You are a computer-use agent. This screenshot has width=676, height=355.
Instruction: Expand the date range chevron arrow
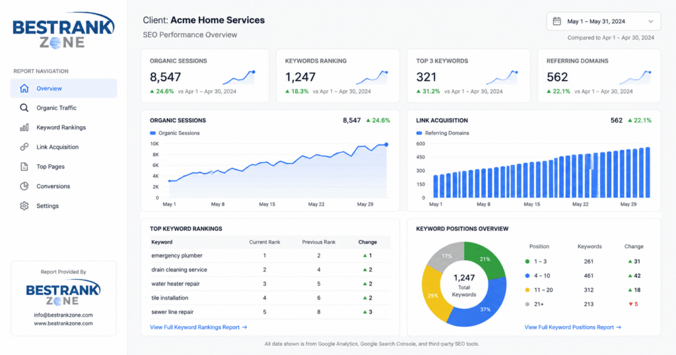[650, 21]
